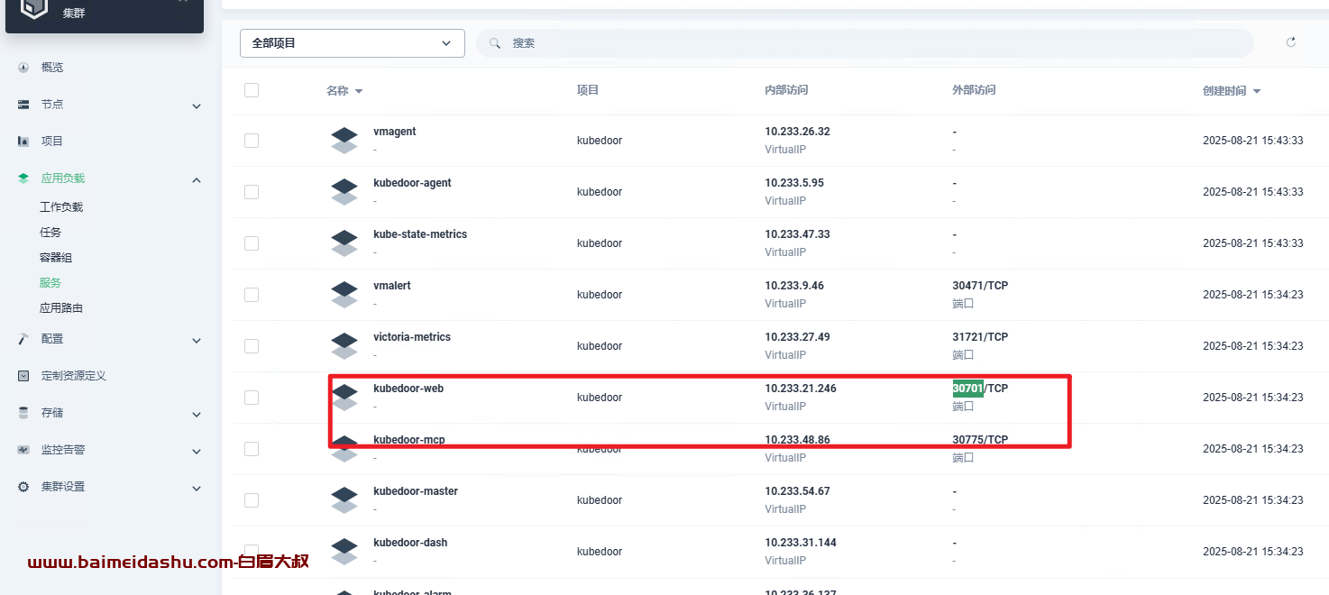
Task: Click the 30775/TCP external port value
Action: point(980,440)
